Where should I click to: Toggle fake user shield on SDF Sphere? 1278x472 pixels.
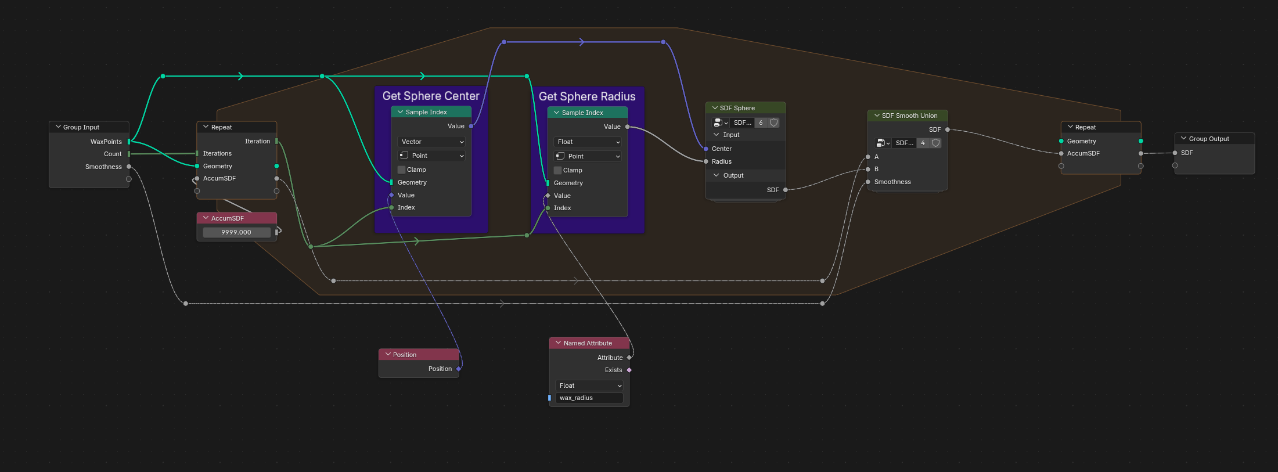[x=773, y=122]
